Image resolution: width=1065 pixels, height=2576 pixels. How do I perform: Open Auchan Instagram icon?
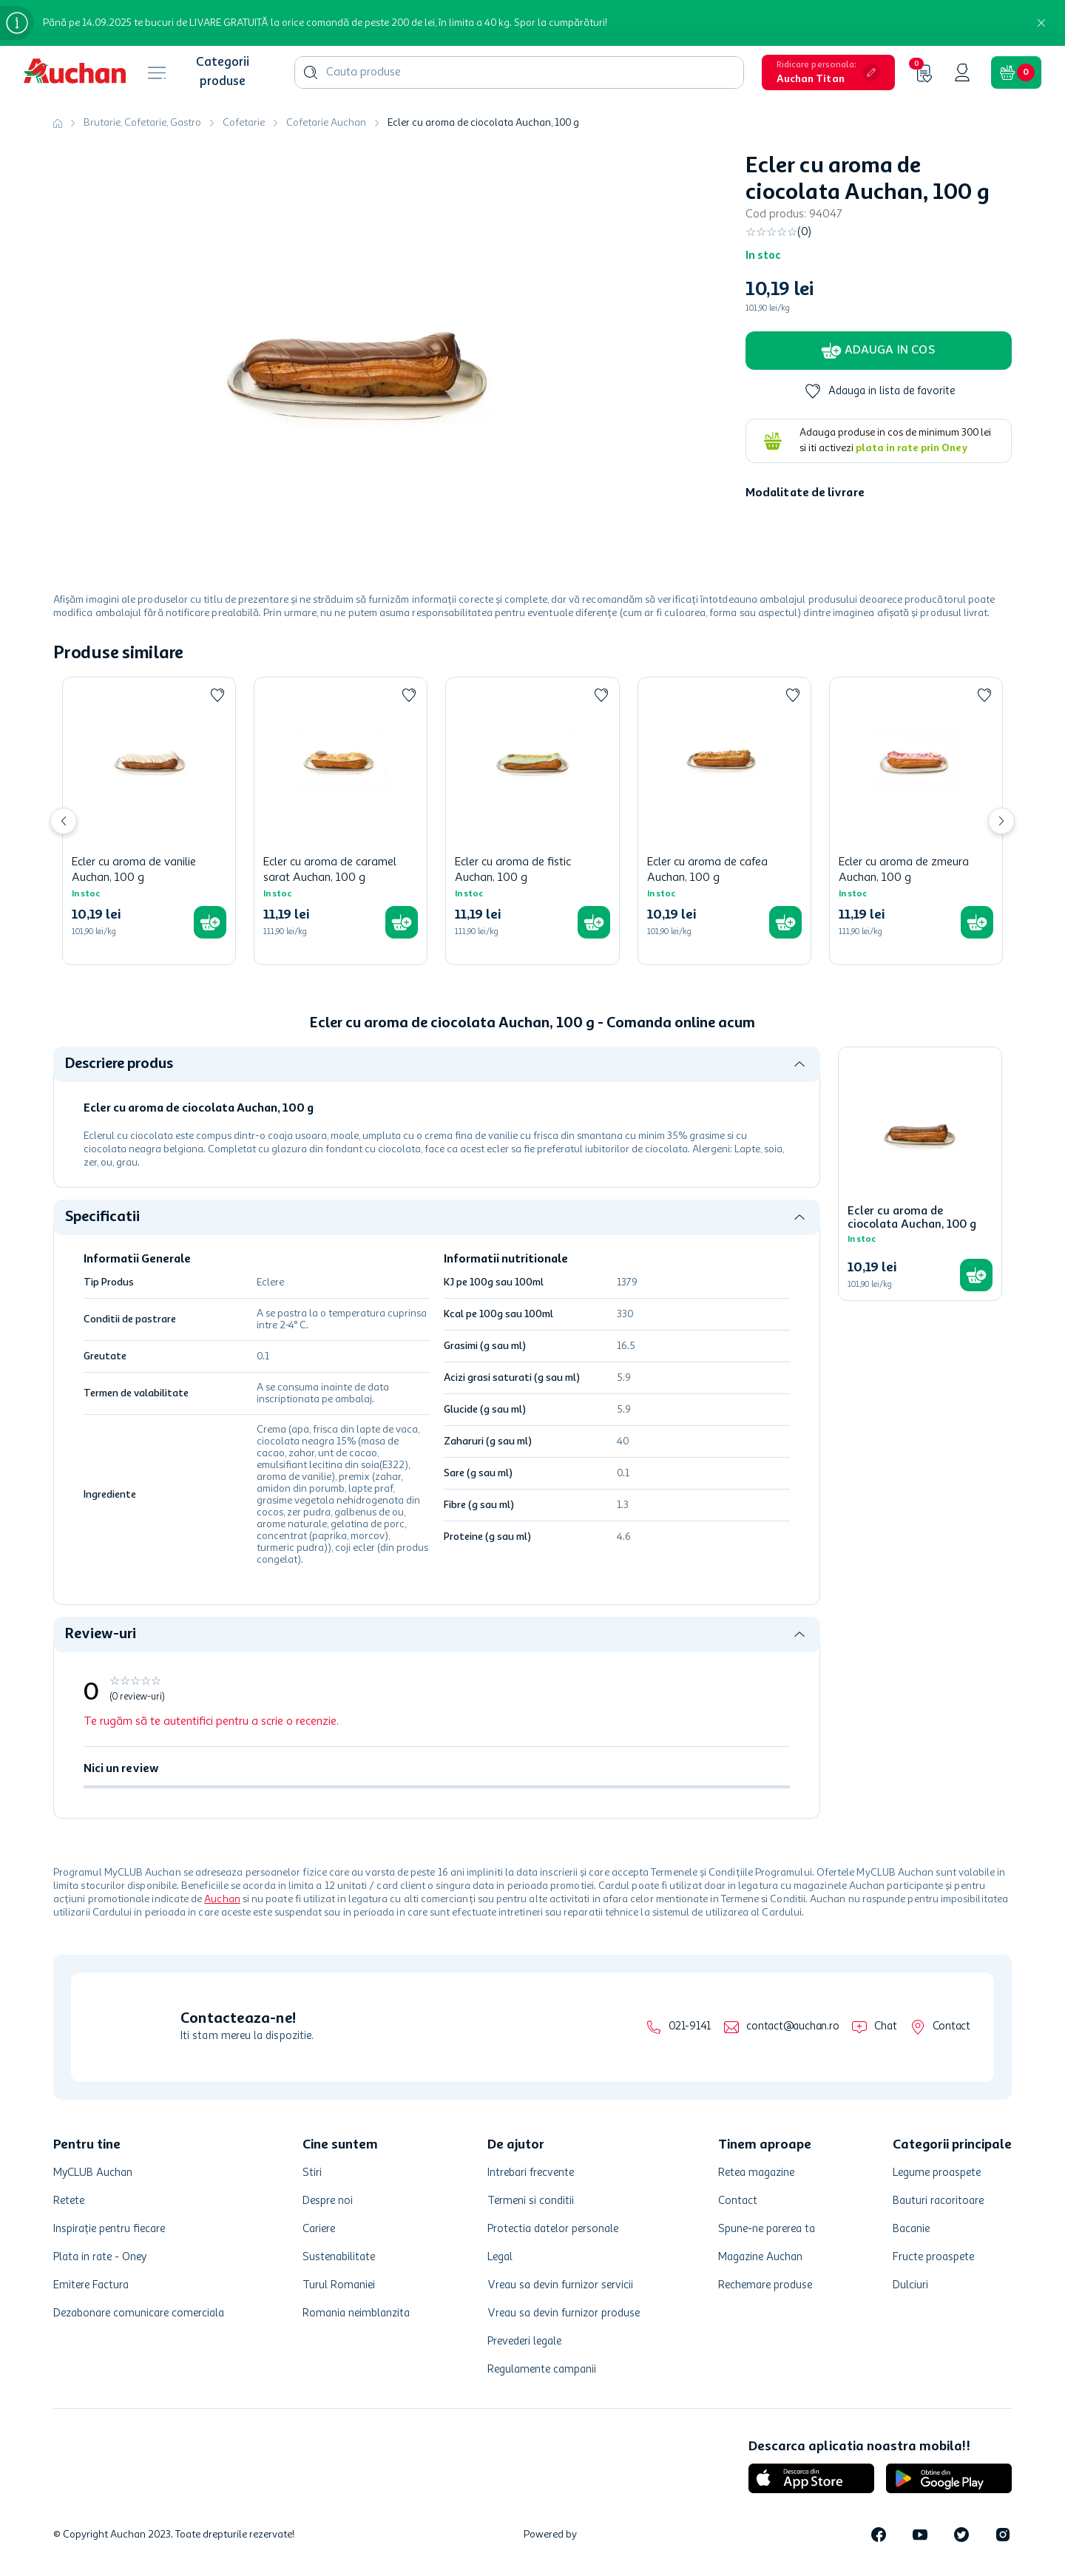pos(1003,2534)
